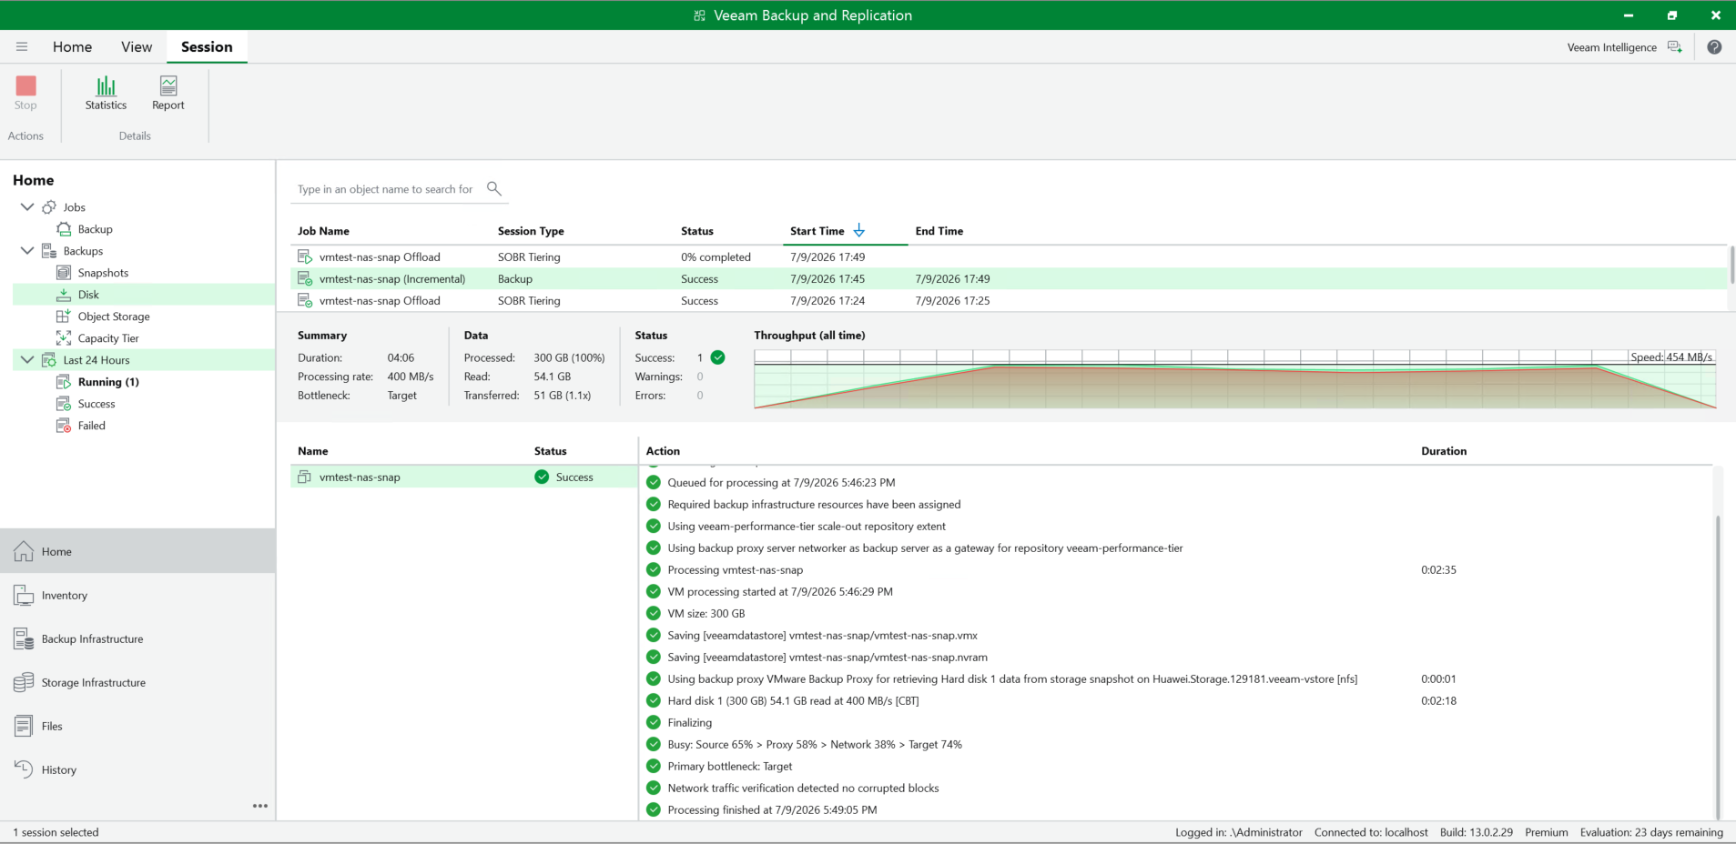The width and height of the screenshot is (1736, 844).
Task: Click '0% completed' status cell
Action: (x=716, y=257)
